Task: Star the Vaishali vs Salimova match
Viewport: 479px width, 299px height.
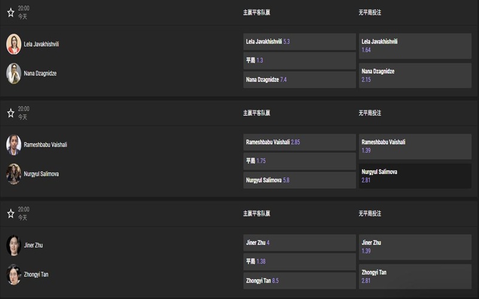Action: [10, 113]
